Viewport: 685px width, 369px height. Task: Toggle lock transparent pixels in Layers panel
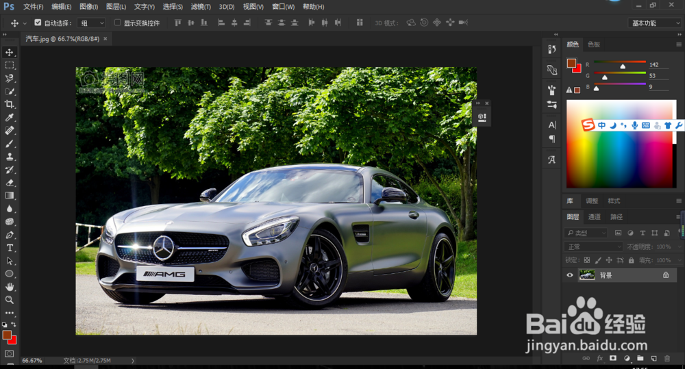click(x=587, y=260)
